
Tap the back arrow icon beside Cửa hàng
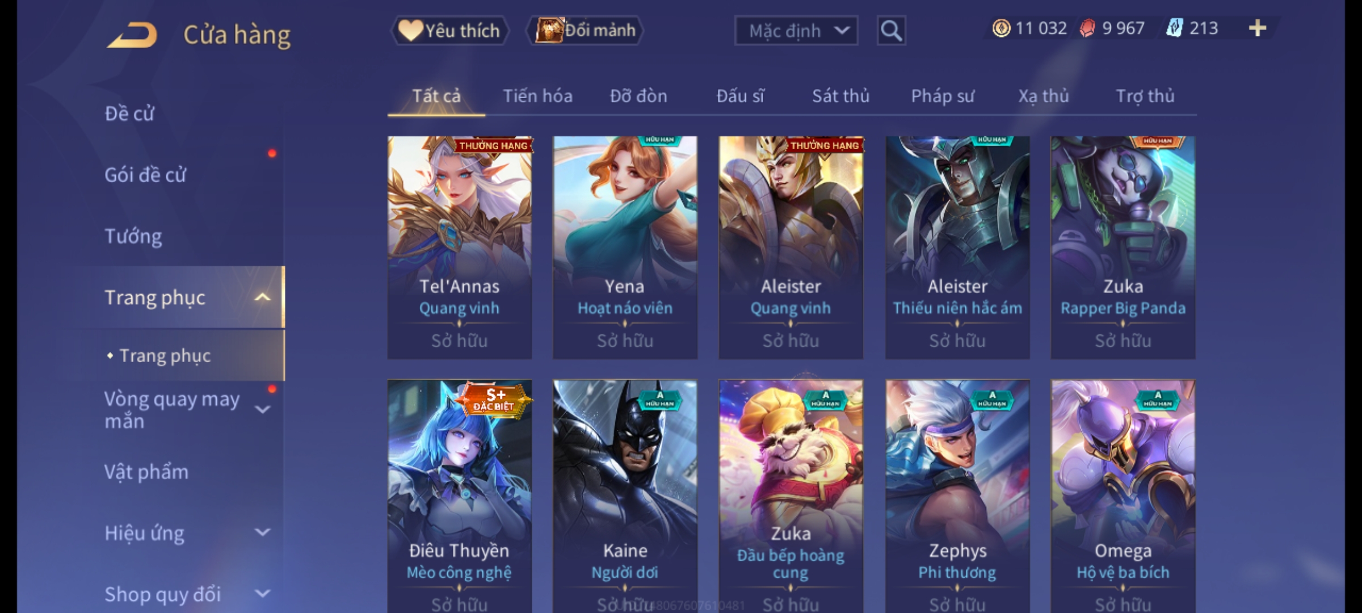(132, 35)
